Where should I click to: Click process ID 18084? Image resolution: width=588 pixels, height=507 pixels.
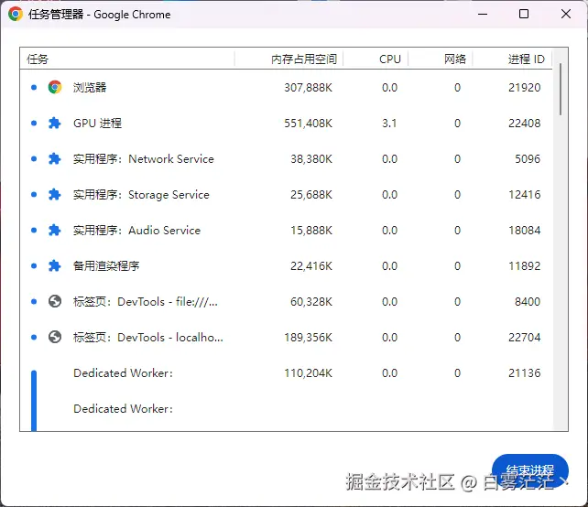coord(524,230)
